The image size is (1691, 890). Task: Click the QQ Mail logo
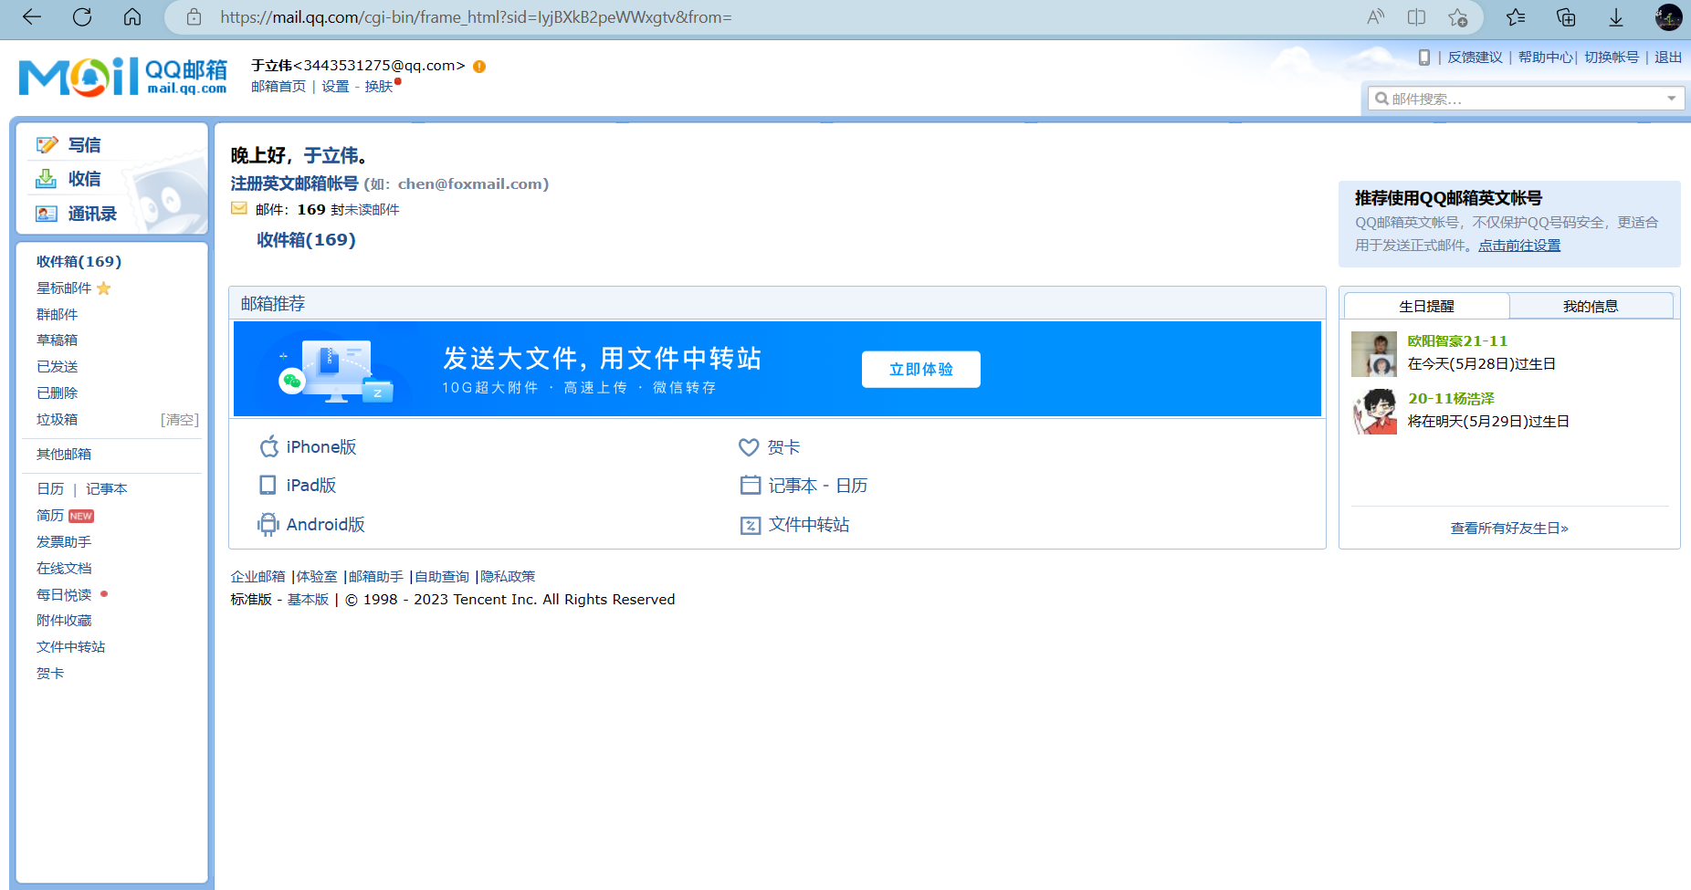pyautogui.click(x=122, y=77)
